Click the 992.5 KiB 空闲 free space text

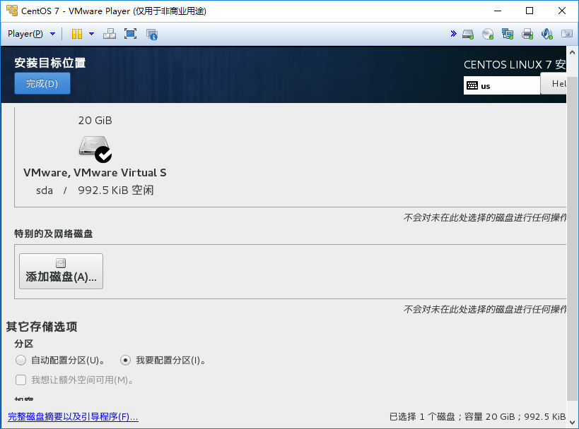(x=115, y=191)
